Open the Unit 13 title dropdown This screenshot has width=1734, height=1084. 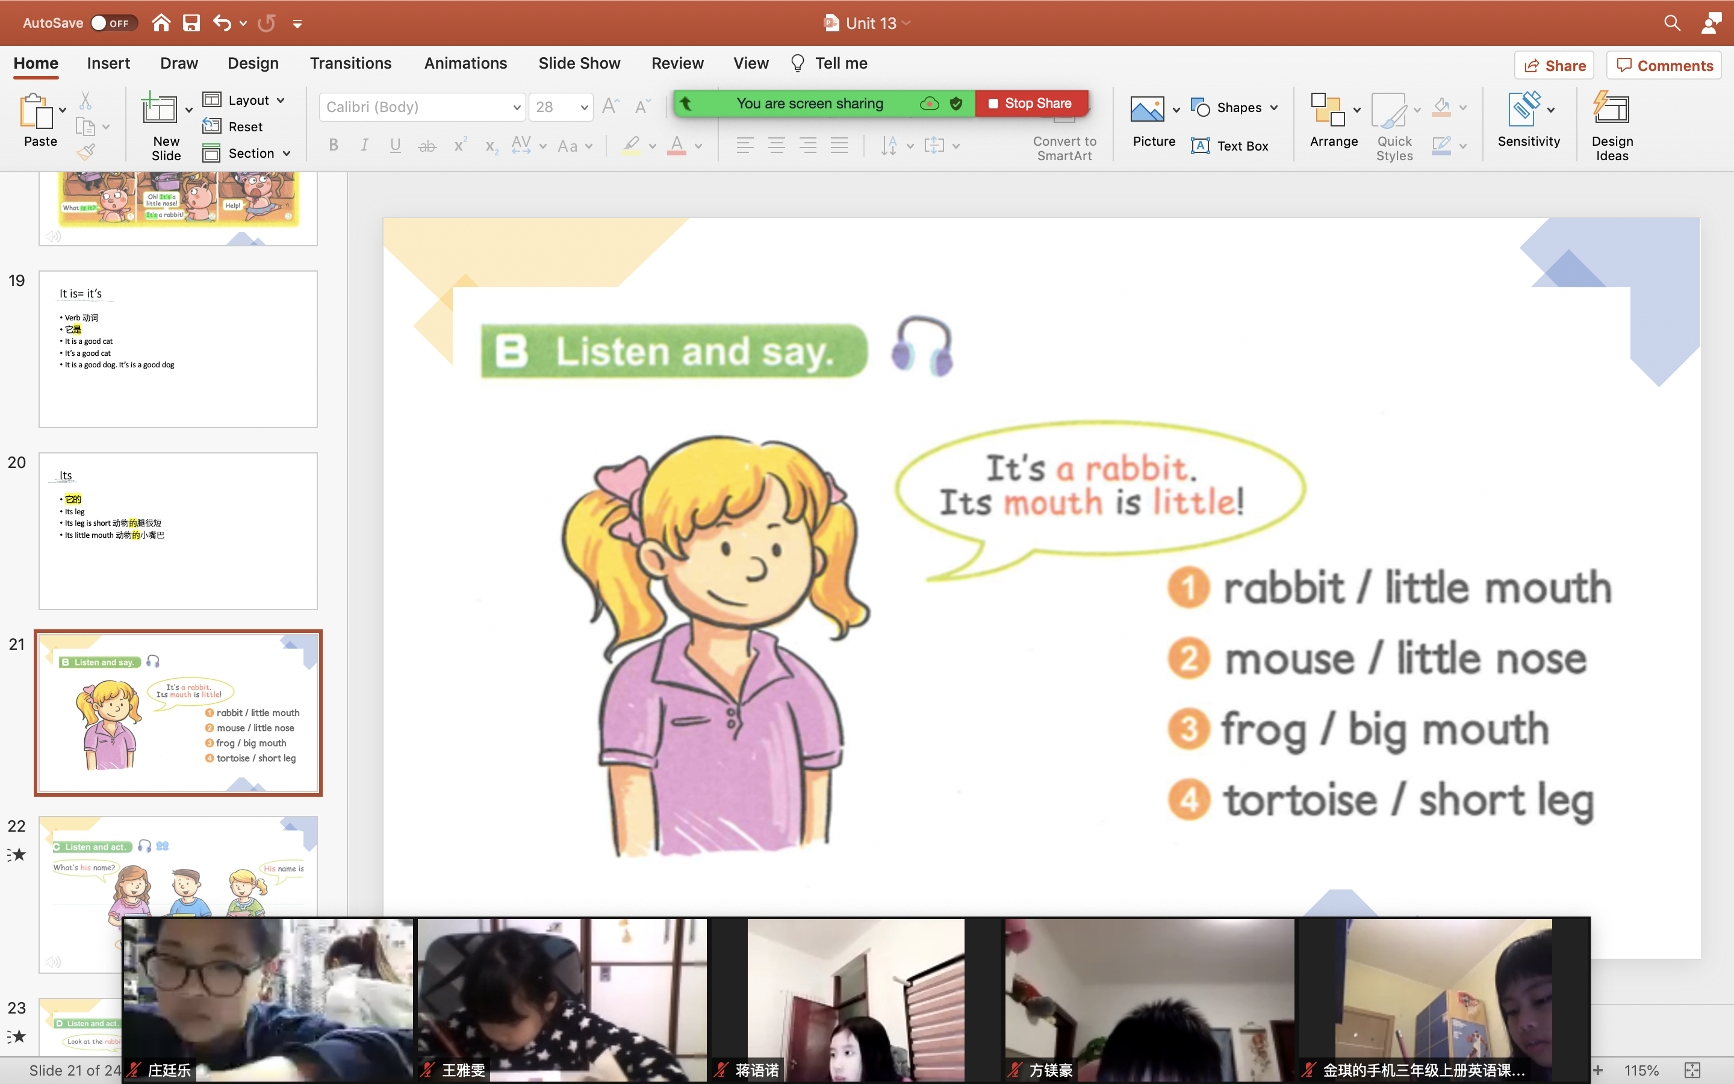(x=906, y=23)
